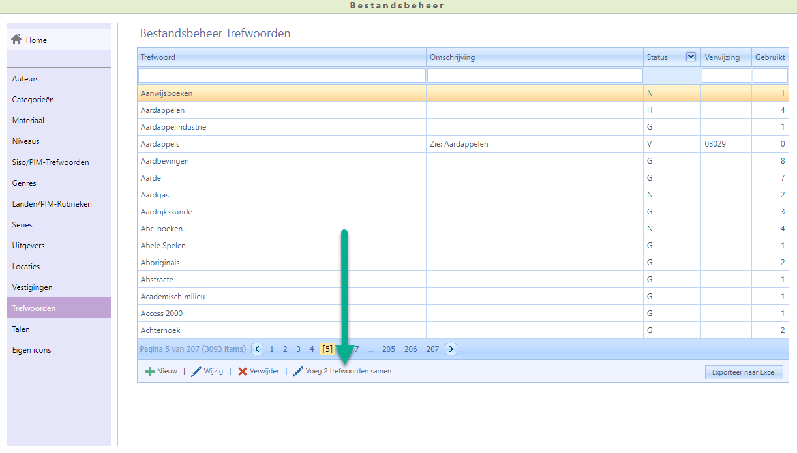The image size is (797, 453).
Task: Select Siso/PIM-Trefwoorden in the sidebar
Action: 50,162
